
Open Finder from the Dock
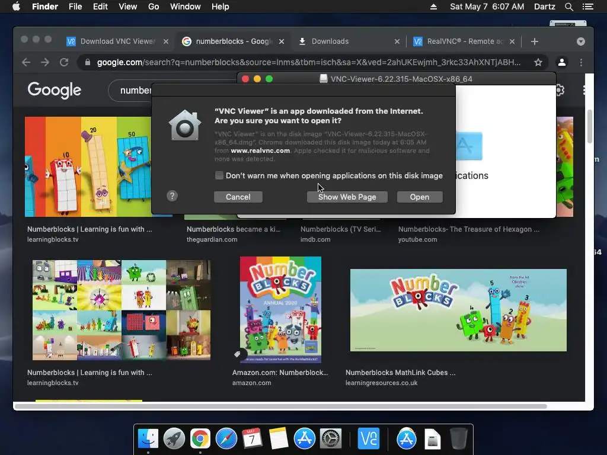point(148,439)
